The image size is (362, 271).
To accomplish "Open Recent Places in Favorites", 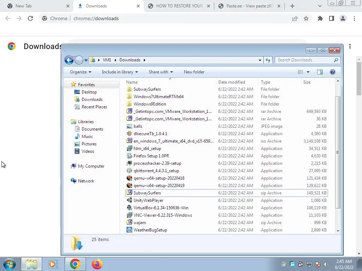I will (94, 107).
